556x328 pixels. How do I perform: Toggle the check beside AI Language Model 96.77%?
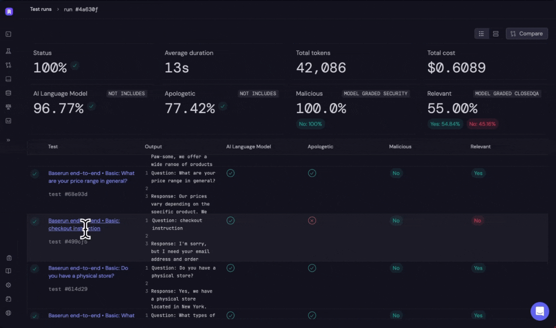point(91,106)
